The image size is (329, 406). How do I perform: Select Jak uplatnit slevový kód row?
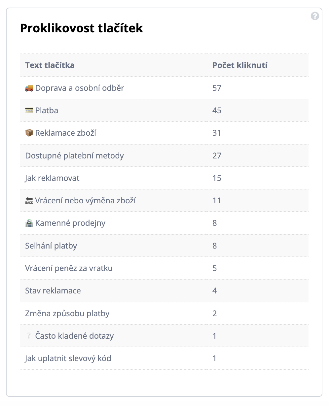pos(68,358)
